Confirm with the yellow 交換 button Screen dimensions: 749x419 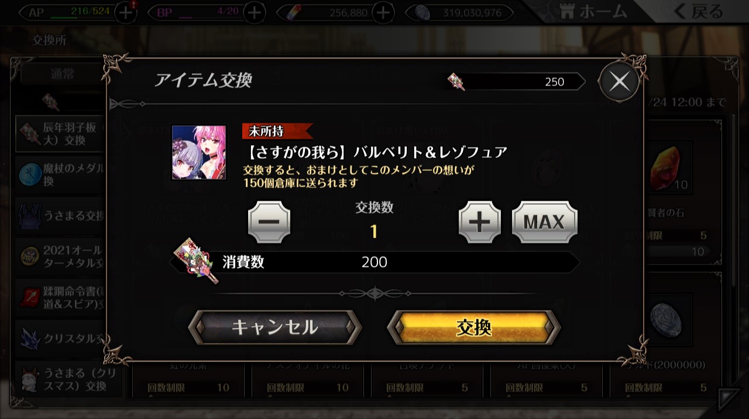(474, 327)
